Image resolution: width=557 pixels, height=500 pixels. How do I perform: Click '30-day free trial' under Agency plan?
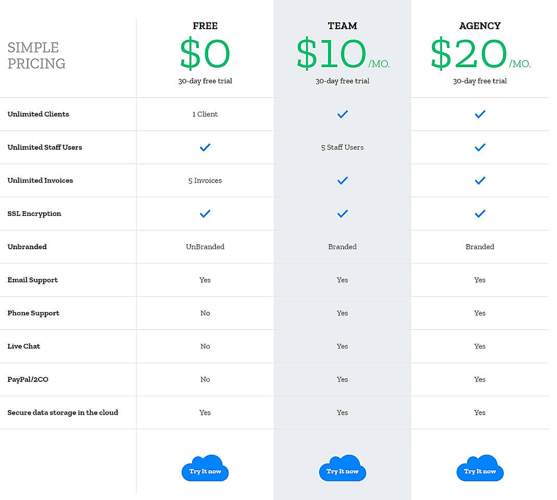click(480, 81)
